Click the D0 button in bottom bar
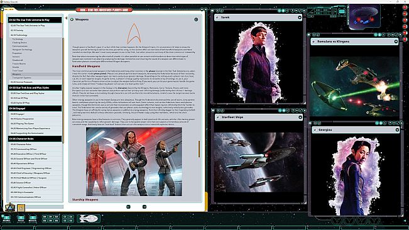The height and width of the screenshot is (230, 409). pyautogui.click(x=45, y=217)
